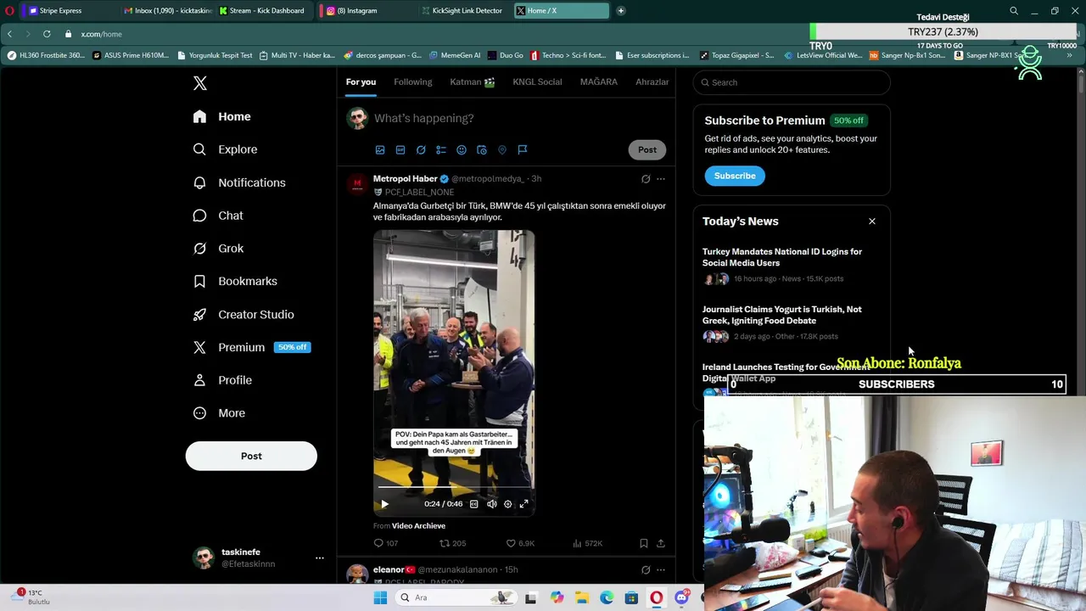
Task: Toggle captions on the video
Action: click(474, 504)
